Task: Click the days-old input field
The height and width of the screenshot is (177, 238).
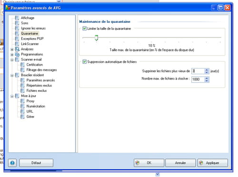Action: coord(198,71)
